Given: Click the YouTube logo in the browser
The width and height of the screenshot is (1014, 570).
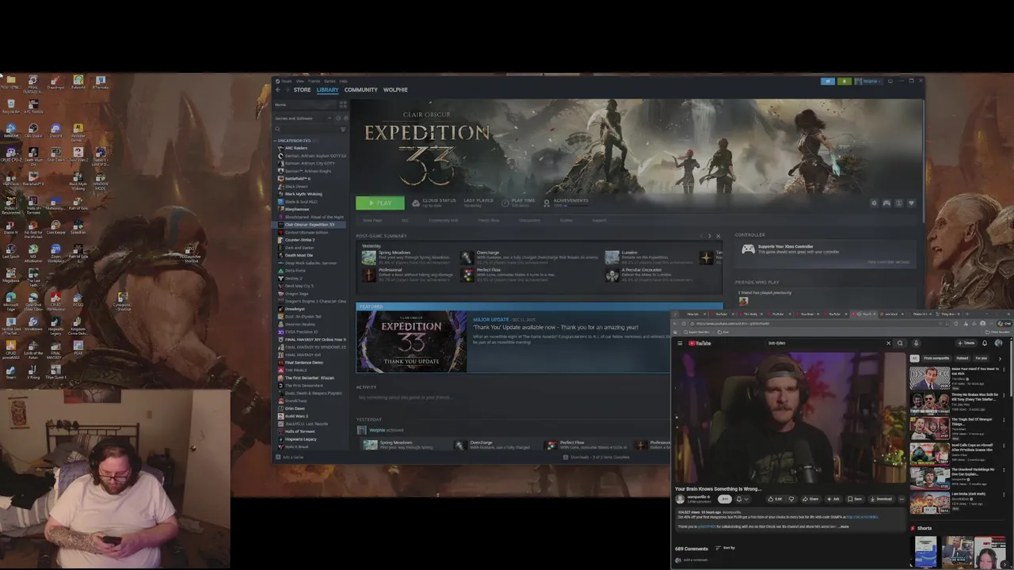Looking at the screenshot, I should click(x=700, y=344).
